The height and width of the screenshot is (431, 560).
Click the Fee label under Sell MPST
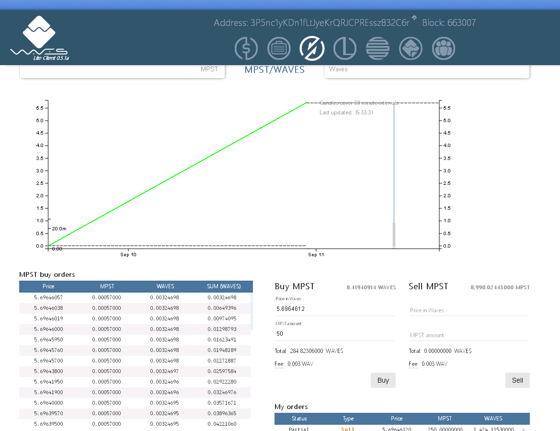(x=413, y=364)
